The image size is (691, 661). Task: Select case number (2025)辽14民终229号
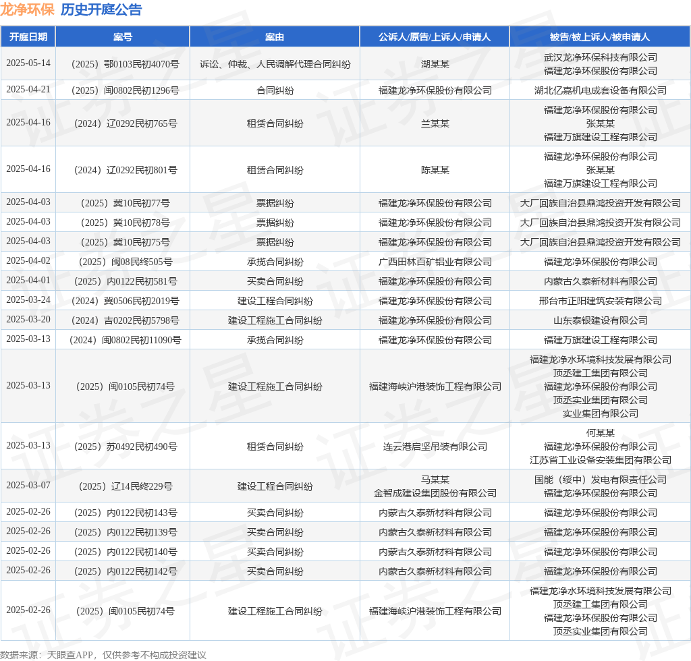(x=125, y=486)
